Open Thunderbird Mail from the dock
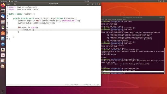 tap(3, 16)
